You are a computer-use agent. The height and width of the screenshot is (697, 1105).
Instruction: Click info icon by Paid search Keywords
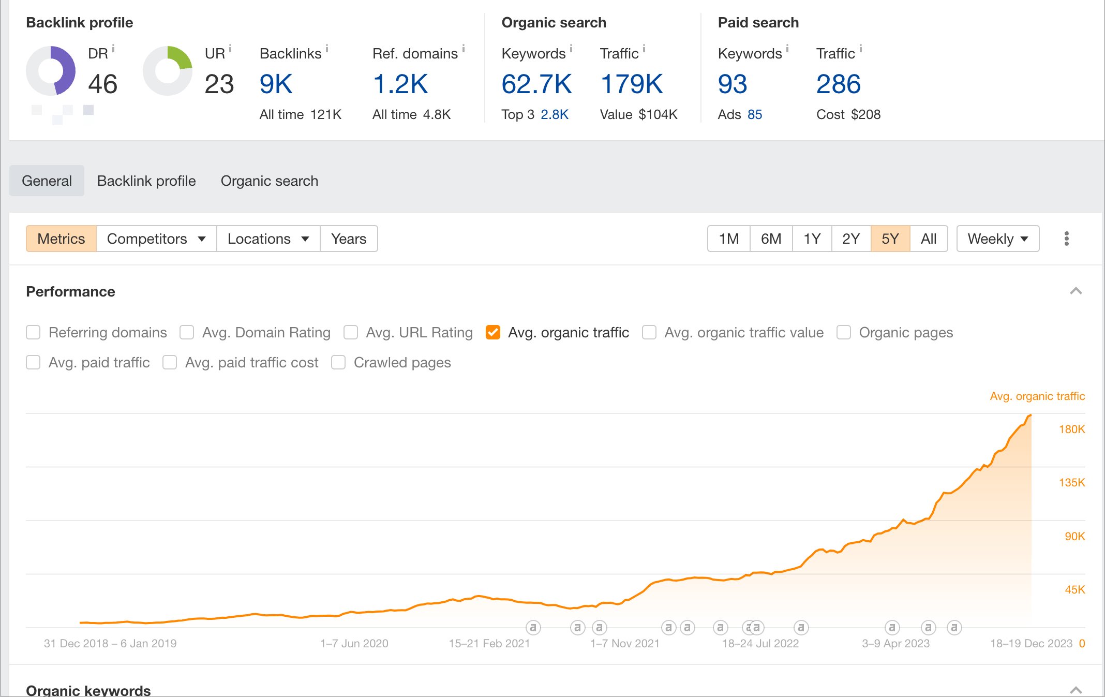[x=787, y=49]
